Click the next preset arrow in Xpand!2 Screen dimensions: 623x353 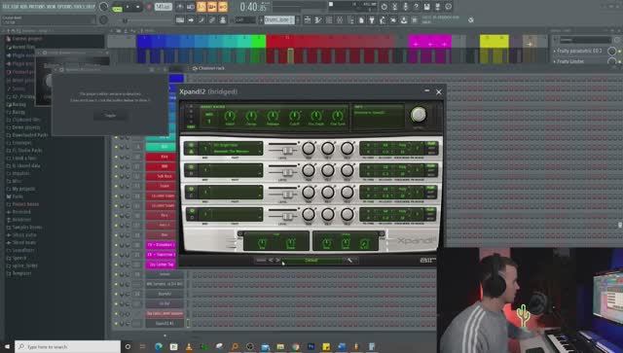click(x=277, y=260)
